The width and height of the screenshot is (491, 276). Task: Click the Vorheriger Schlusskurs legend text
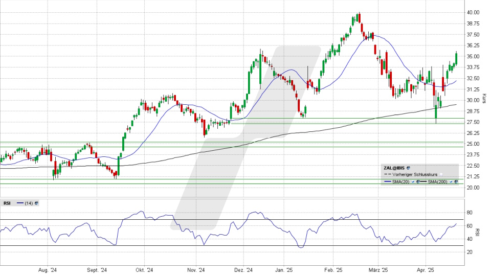coord(415,175)
